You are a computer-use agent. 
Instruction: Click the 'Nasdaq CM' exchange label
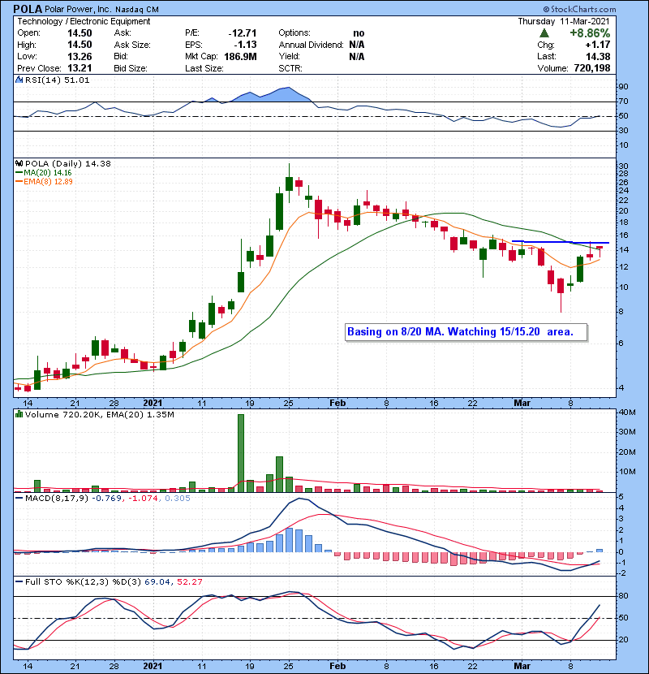tap(136, 9)
